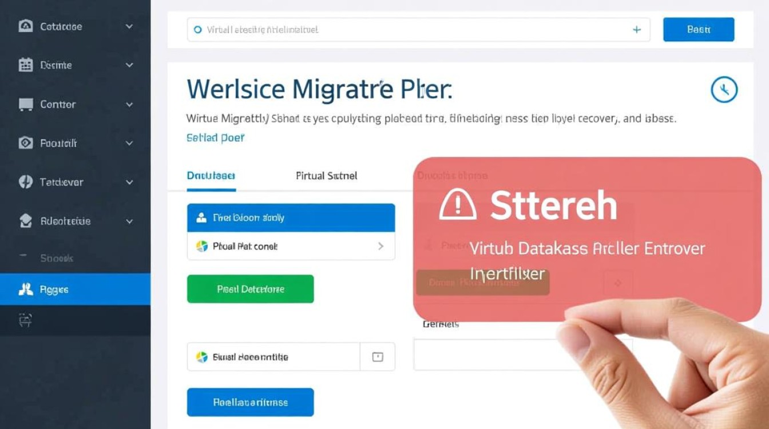Click into the top search input field
Viewport: 769px width, 429px height.
point(418,29)
